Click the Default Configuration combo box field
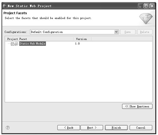The width and height of the screenshot is (158, 135). click(74, 32)
